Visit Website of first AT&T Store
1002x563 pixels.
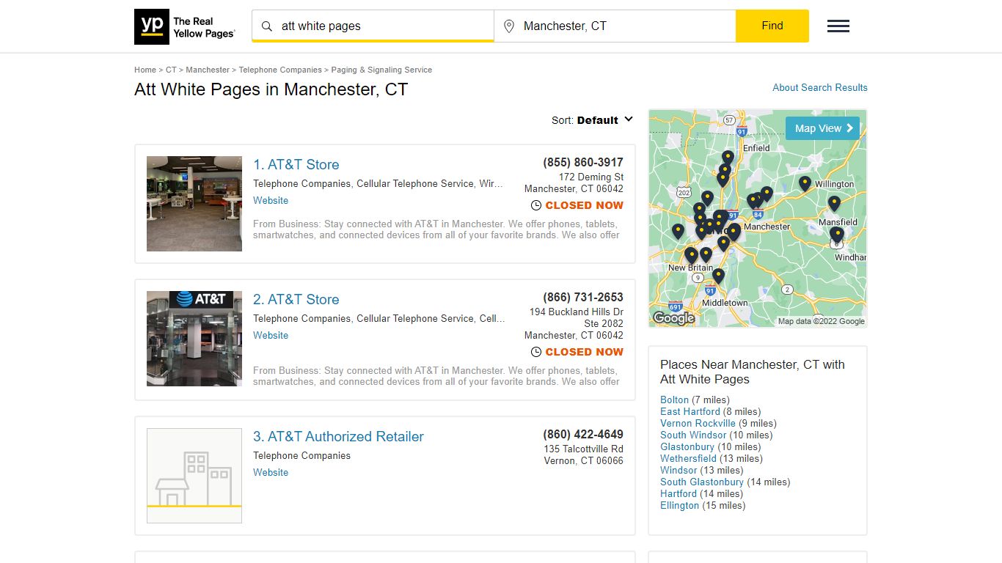point(271,201)
